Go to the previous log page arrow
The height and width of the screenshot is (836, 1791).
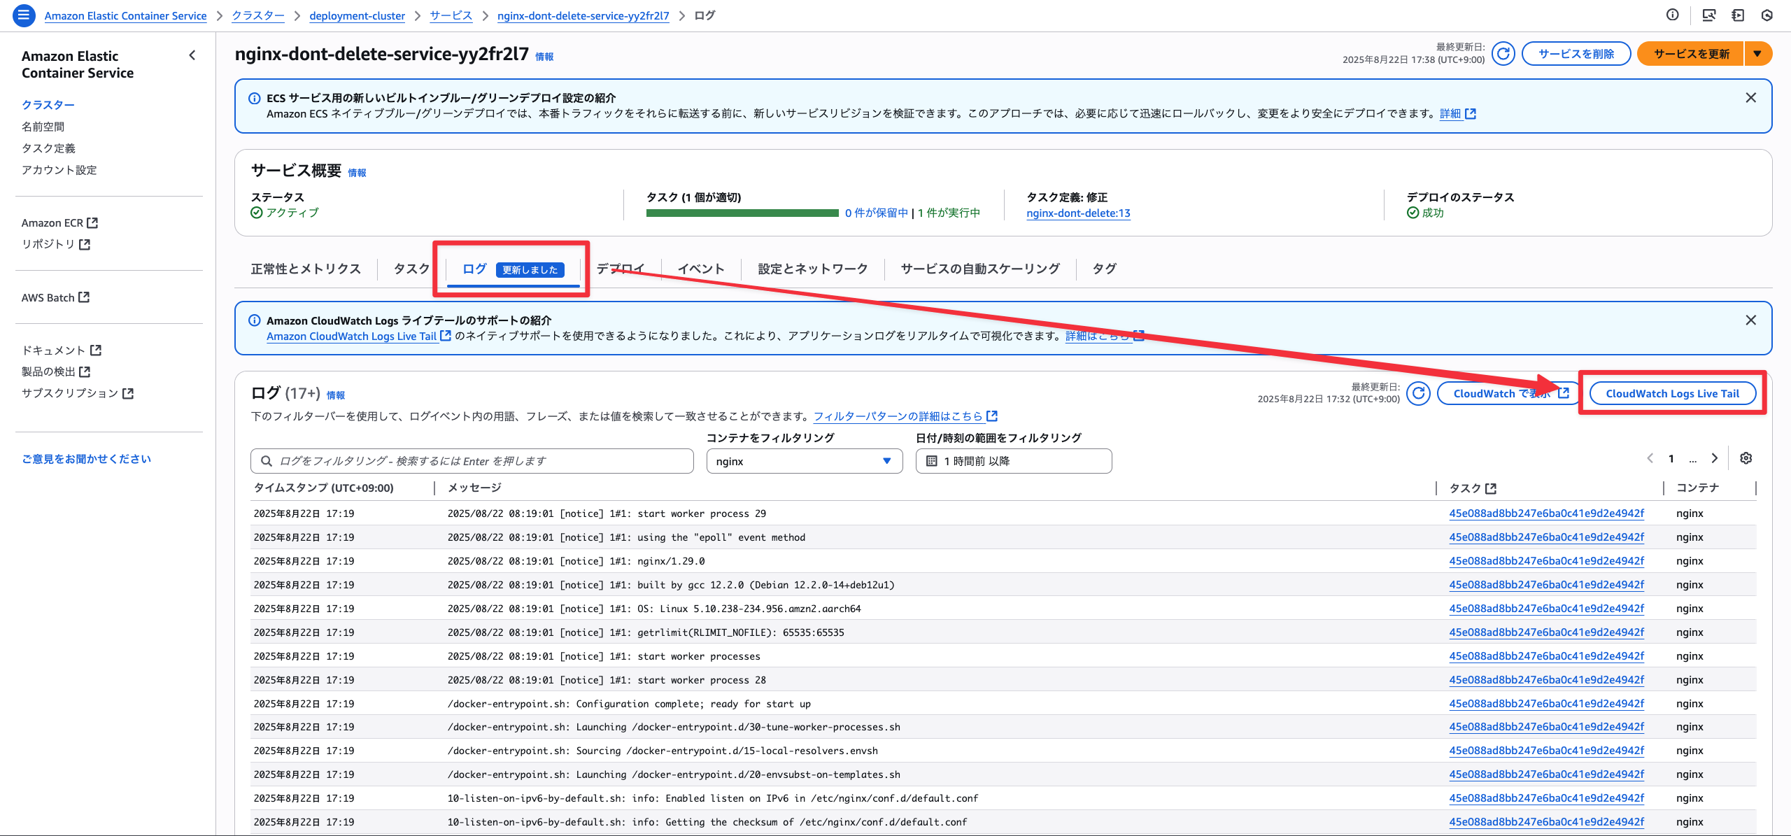click(x=1650, y=458)
